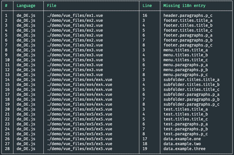Click the ex2.vue file path in row 2

point(75,20)
